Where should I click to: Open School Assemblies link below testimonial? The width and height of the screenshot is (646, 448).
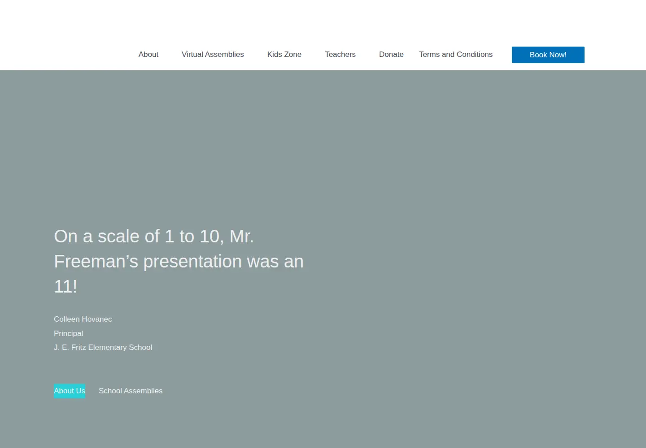point(131,391)
